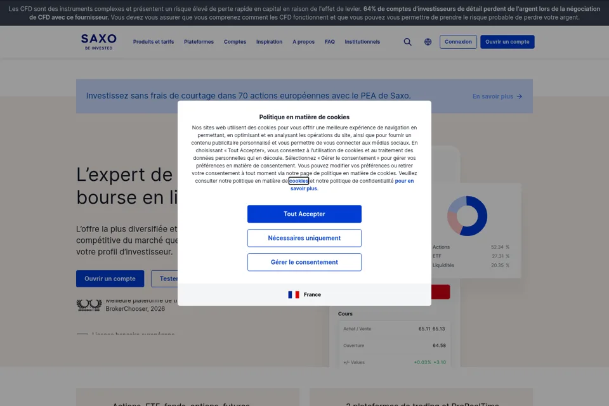609x406 pixels.
Task: Follow the cookies policy link
Action: [299, 181]
